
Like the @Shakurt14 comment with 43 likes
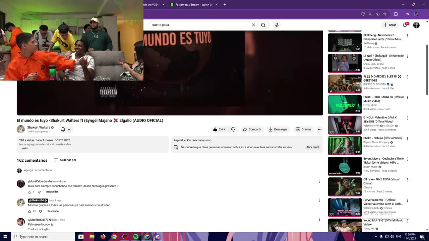point(29,212)
